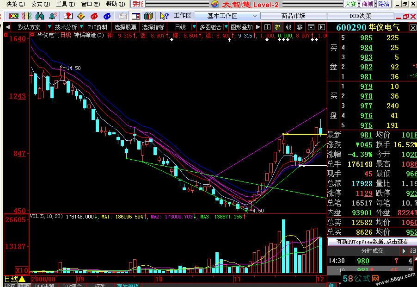
Task: Click the colored stripes toolbar icon
Action: 27,16
